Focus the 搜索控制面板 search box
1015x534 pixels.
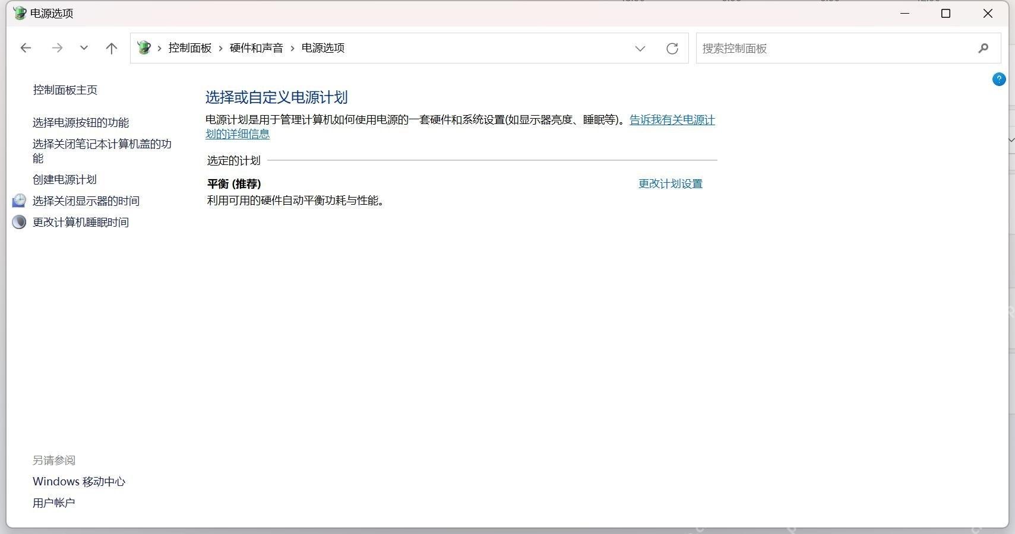pyautogui.click(x=848, y=48)
